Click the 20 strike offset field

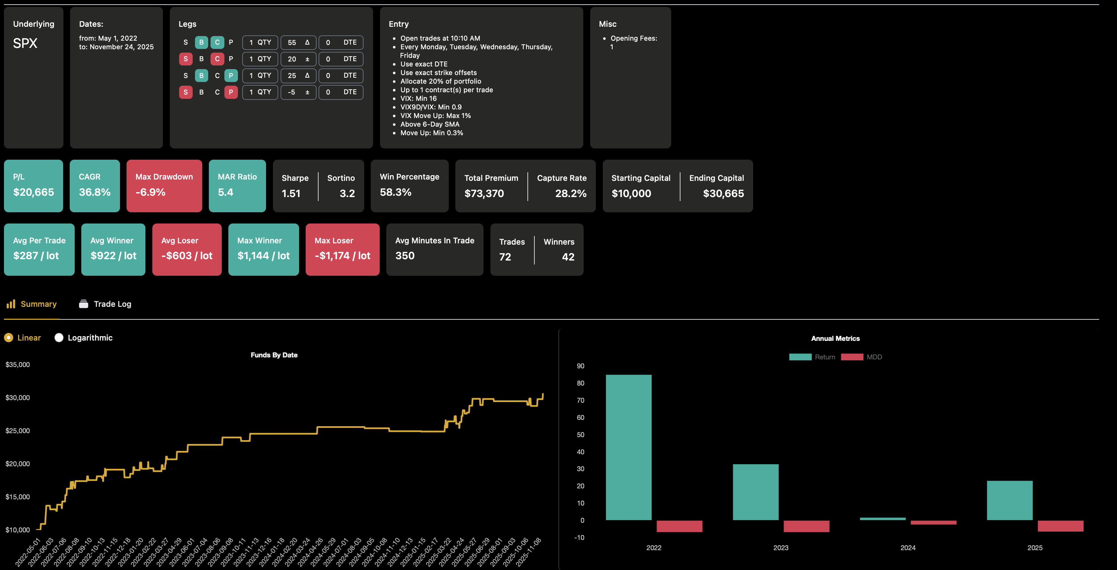[298, 59]
